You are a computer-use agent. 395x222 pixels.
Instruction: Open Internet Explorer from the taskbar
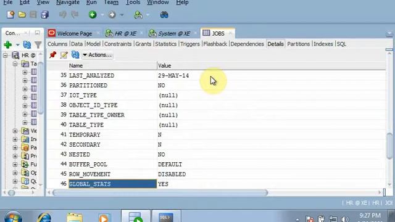44,217
